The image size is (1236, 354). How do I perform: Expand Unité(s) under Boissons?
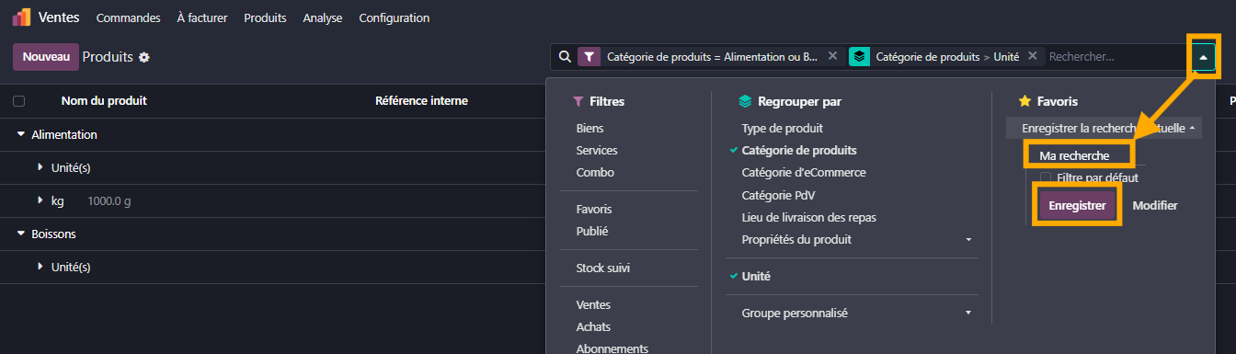(63, 267)
